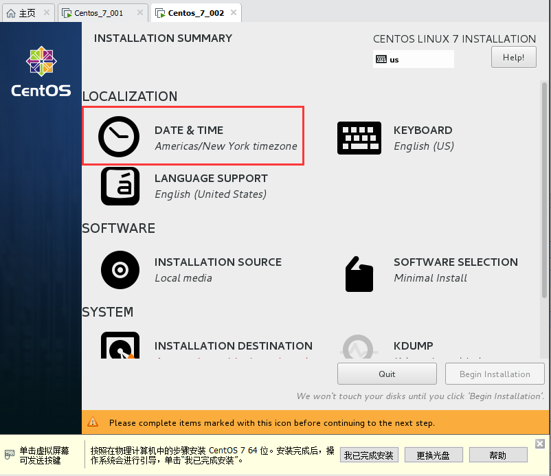Click CENTOS LINUX 7 INSTALLATION title
Viewport: 551px width, 476px height.
point(454,39)
